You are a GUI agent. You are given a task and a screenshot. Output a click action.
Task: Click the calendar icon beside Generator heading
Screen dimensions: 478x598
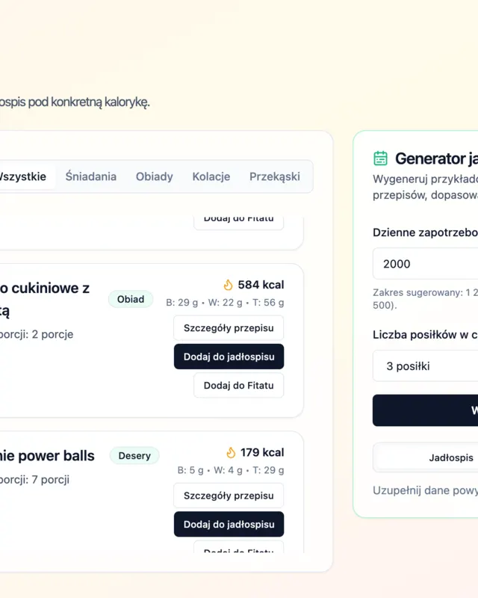coord(380,158)
